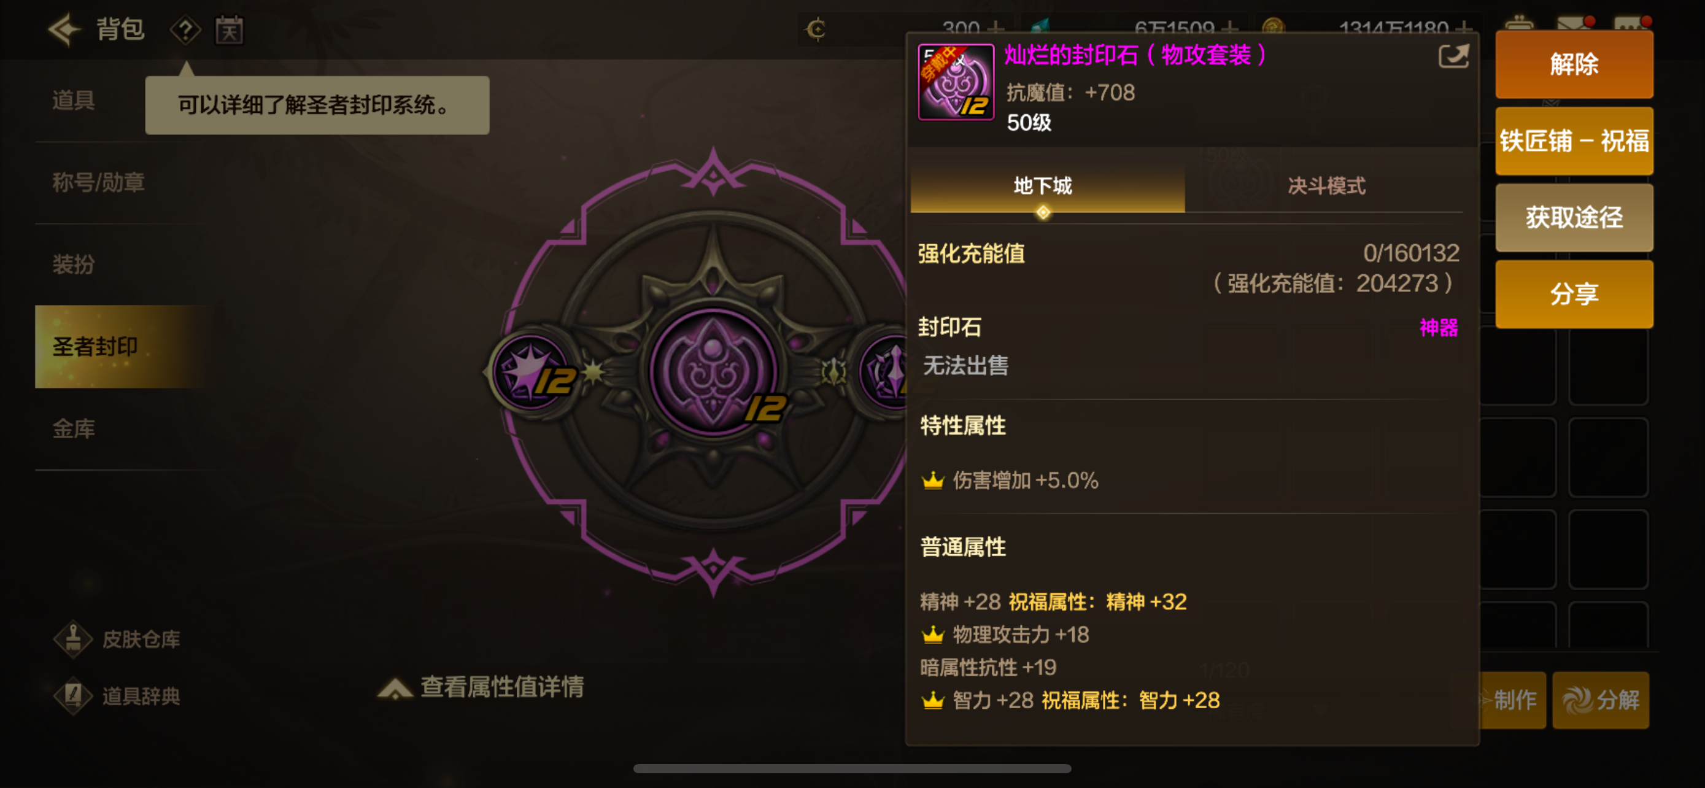Screen dimensions: 1705x788
Task: Expand 查看属性值详情 attribute details
Action: coord(481,687)
